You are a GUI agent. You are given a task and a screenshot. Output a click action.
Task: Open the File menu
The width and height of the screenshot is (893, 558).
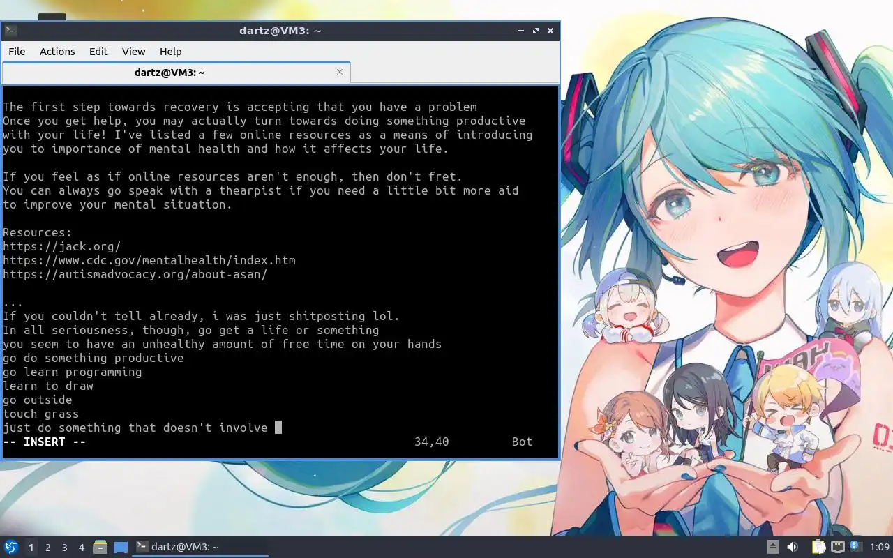point(17,52)
